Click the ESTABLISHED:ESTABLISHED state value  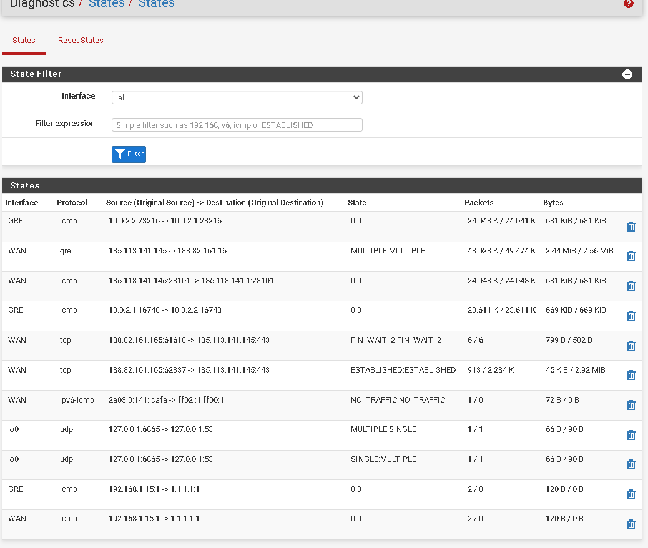[403, 370]
